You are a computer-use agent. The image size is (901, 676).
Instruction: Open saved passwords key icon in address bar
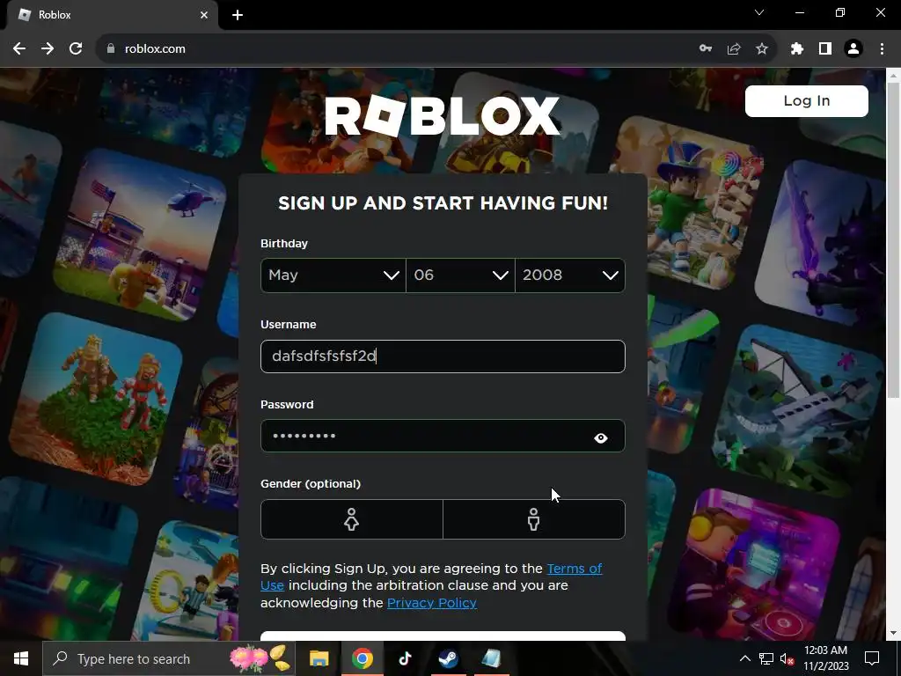(706, 49)
